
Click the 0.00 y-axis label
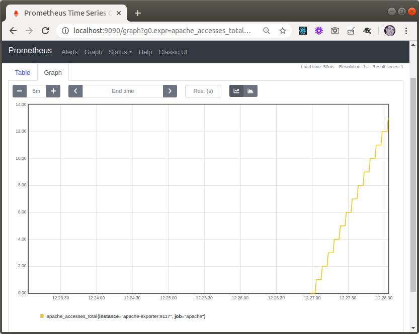coord(22,293)
